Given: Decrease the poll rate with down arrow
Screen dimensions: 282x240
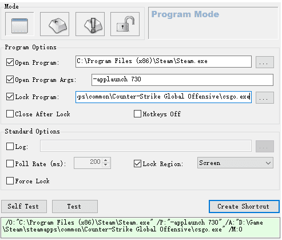Looking at the screenshot, I should pos(106,165).
